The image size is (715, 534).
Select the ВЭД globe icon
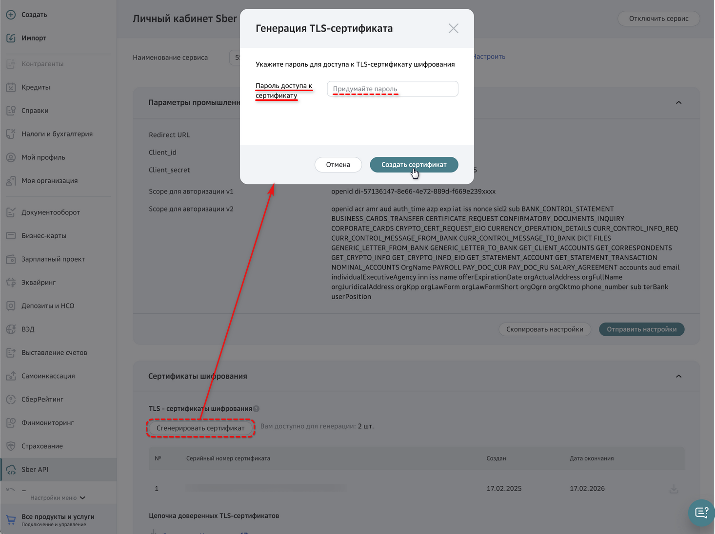coord(11,329)
